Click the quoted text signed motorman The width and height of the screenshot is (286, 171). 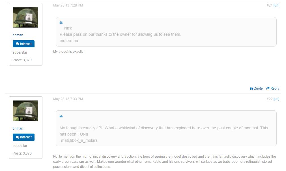pos(120,35)
